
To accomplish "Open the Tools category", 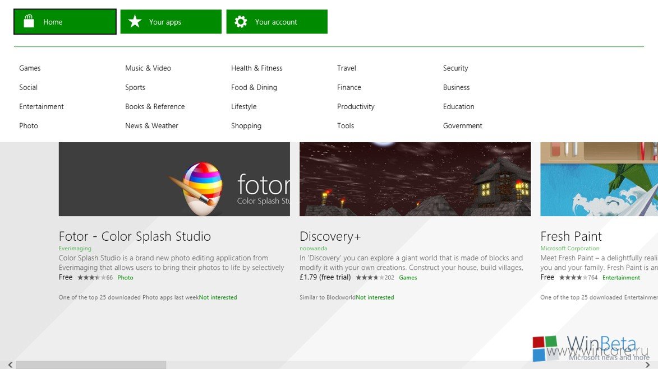I will point(346,125).
